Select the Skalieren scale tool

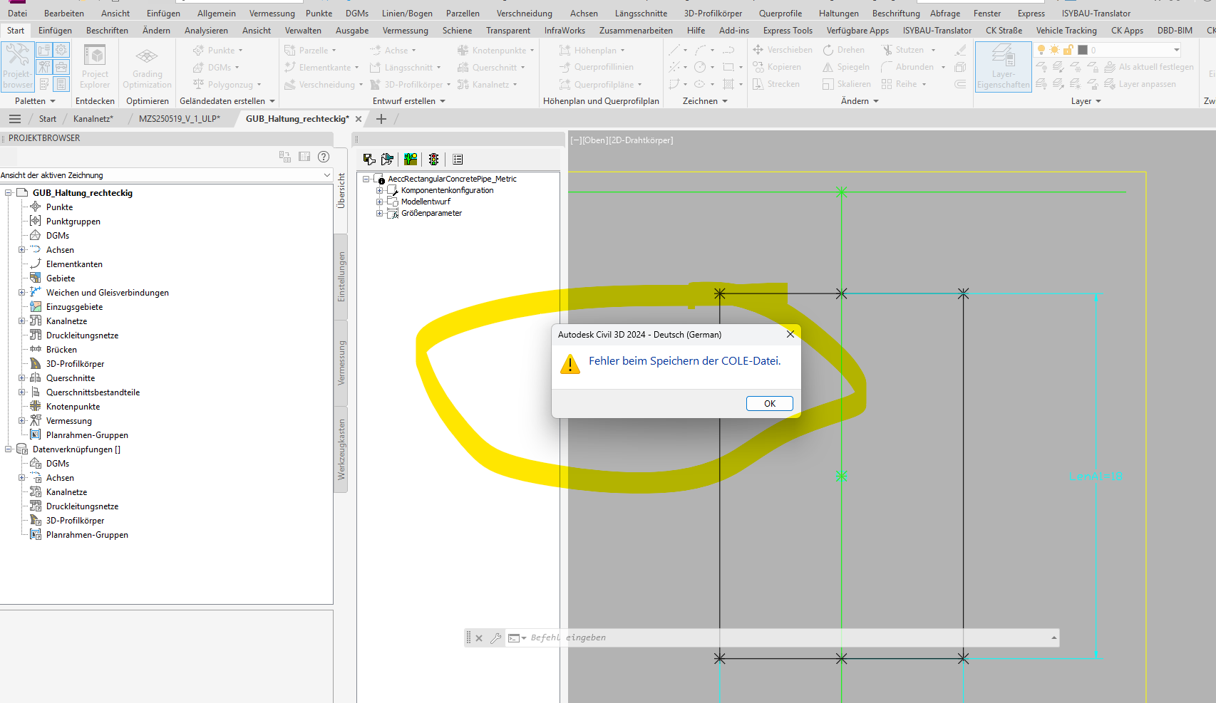847,84
